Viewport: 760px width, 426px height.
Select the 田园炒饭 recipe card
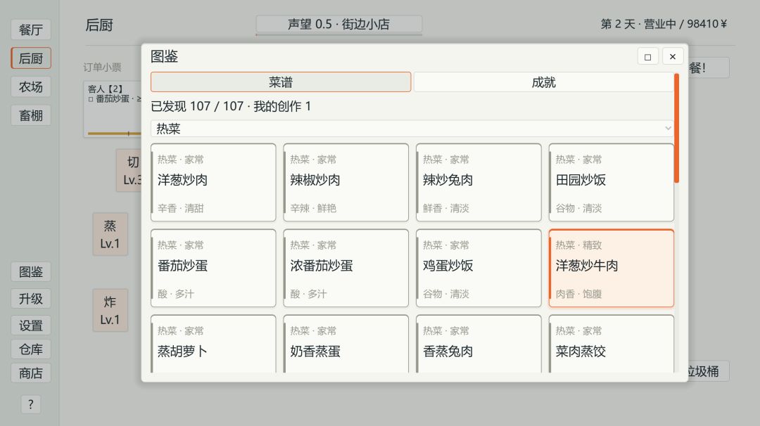pyautogui.click(x=612, y=183)
